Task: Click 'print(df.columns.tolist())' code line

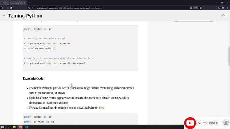Action: click(x=40, y=48)
